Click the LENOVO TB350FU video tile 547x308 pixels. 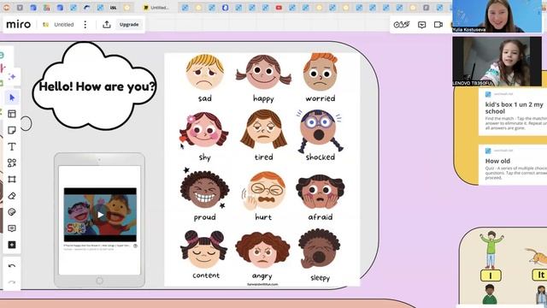pyautogui.click(x=497, y=62)
